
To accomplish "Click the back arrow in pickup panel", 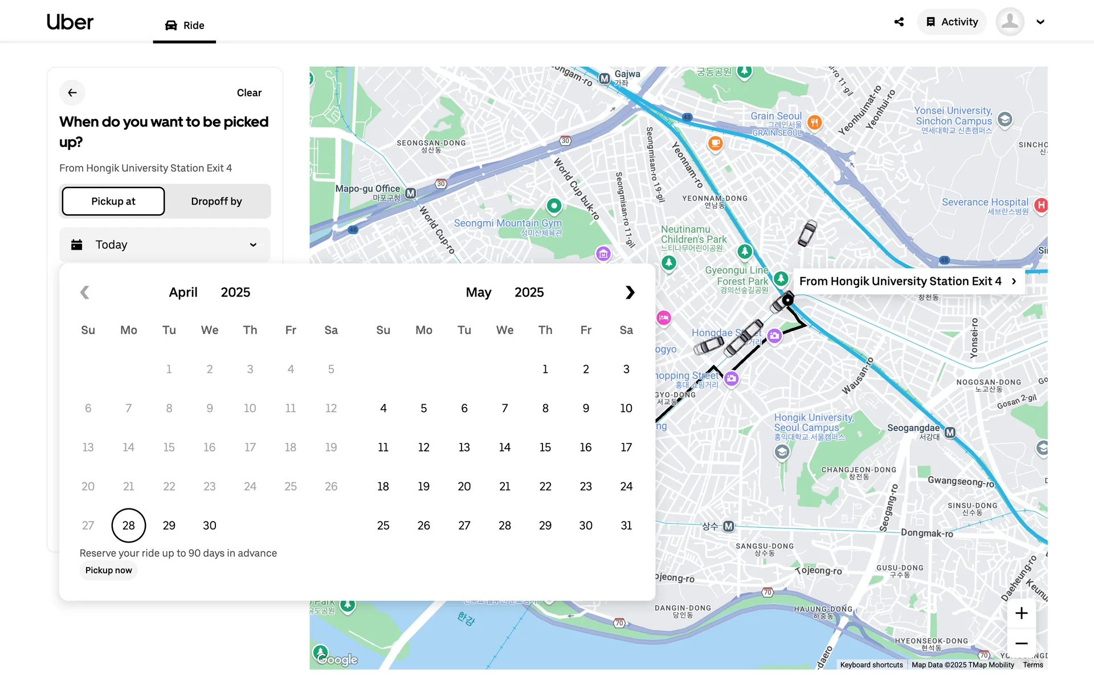I will pyautogui.click(x=72, y=92).
